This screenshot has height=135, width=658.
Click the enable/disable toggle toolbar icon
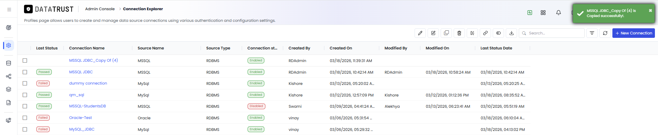coord(499,33)
